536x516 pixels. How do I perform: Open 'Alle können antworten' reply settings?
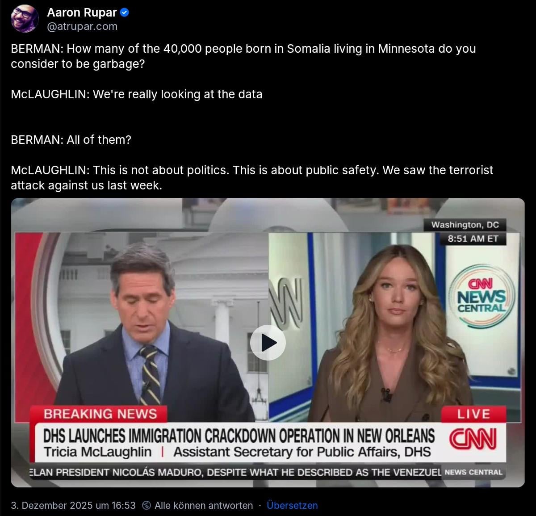[x=204, y=505]
